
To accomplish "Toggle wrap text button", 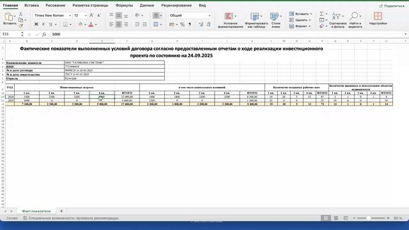I will point(156,15).
